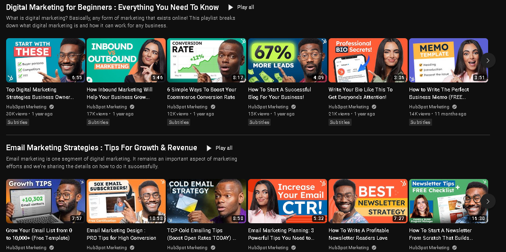Open 'Inbound vs Outbound Marketing' thumbnail
This screenshot has height=252, width=506.
[126, 60]
